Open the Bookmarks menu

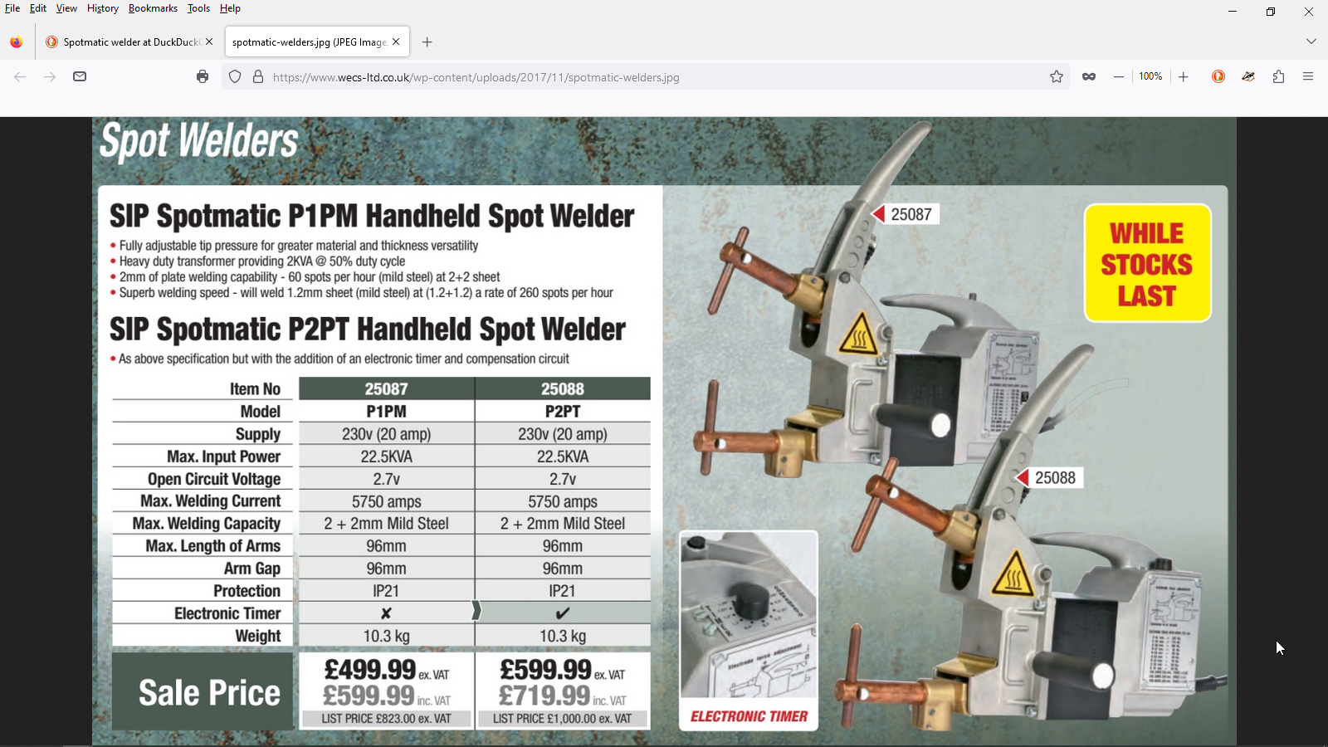click(153, 8)
